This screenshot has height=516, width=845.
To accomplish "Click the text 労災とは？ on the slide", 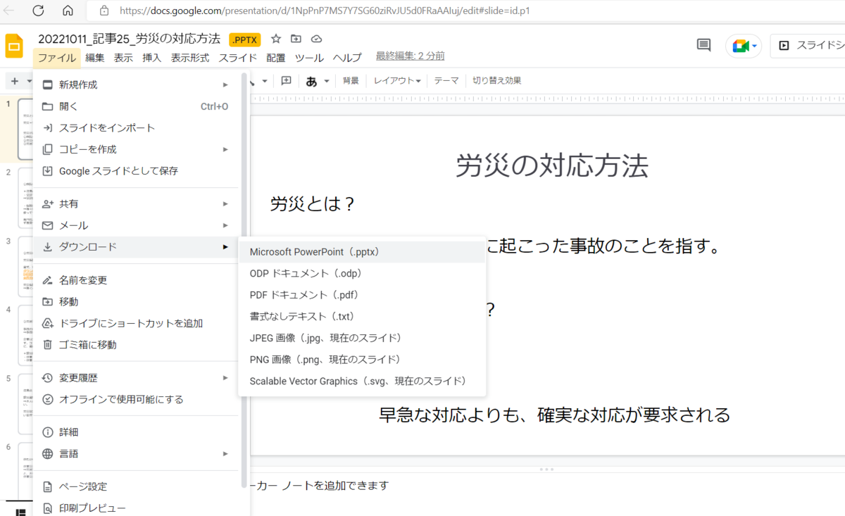I will tap(312, 205).
